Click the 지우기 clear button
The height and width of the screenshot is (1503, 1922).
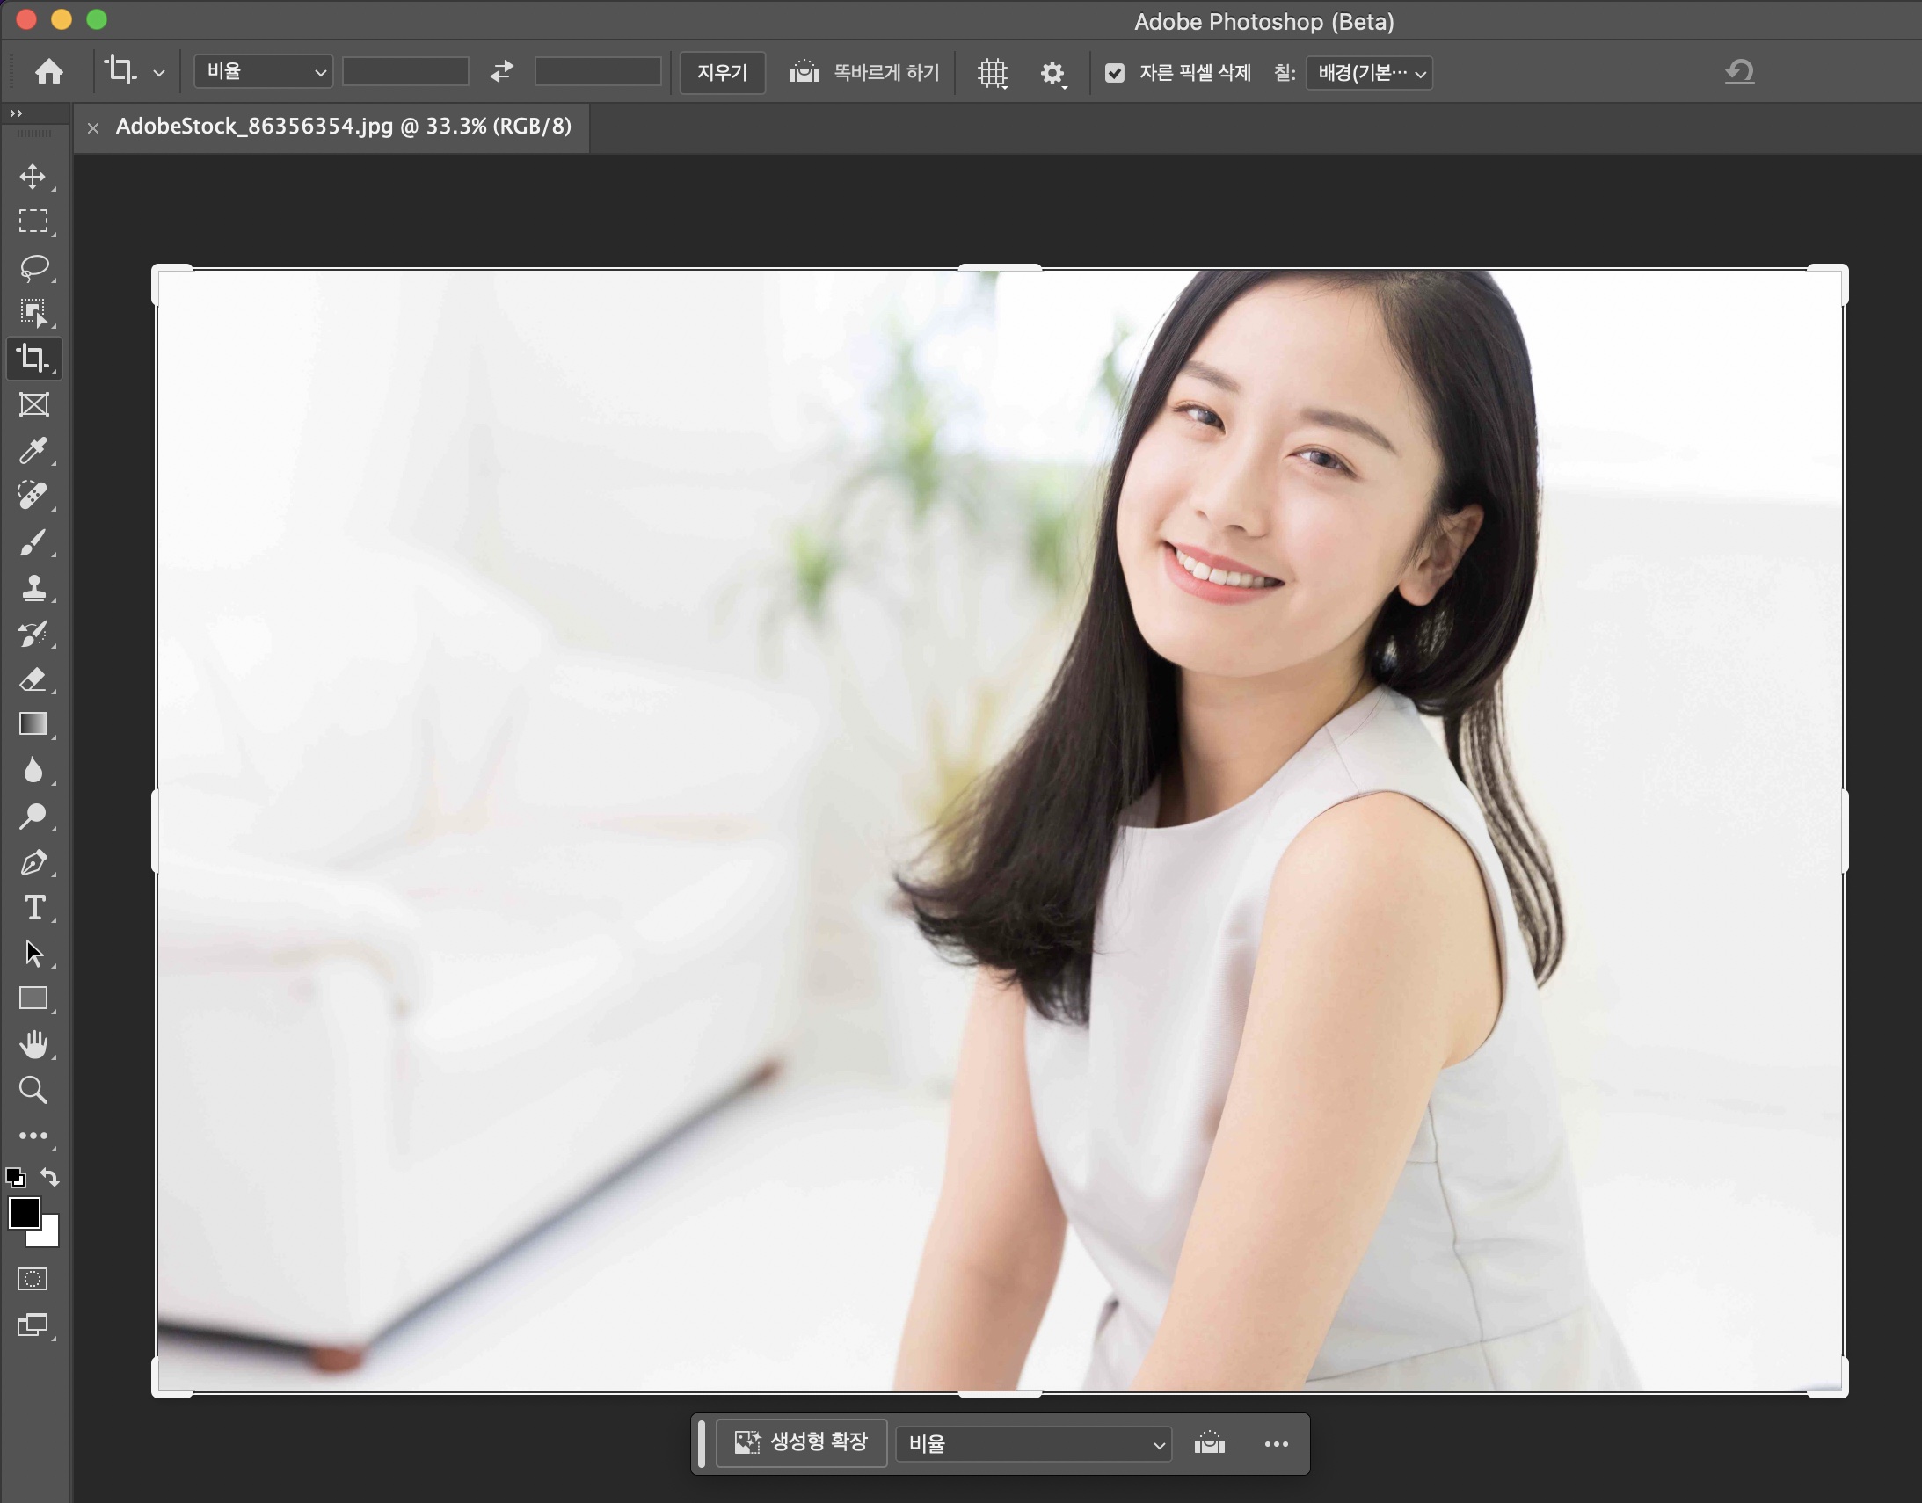coord(722,72)
